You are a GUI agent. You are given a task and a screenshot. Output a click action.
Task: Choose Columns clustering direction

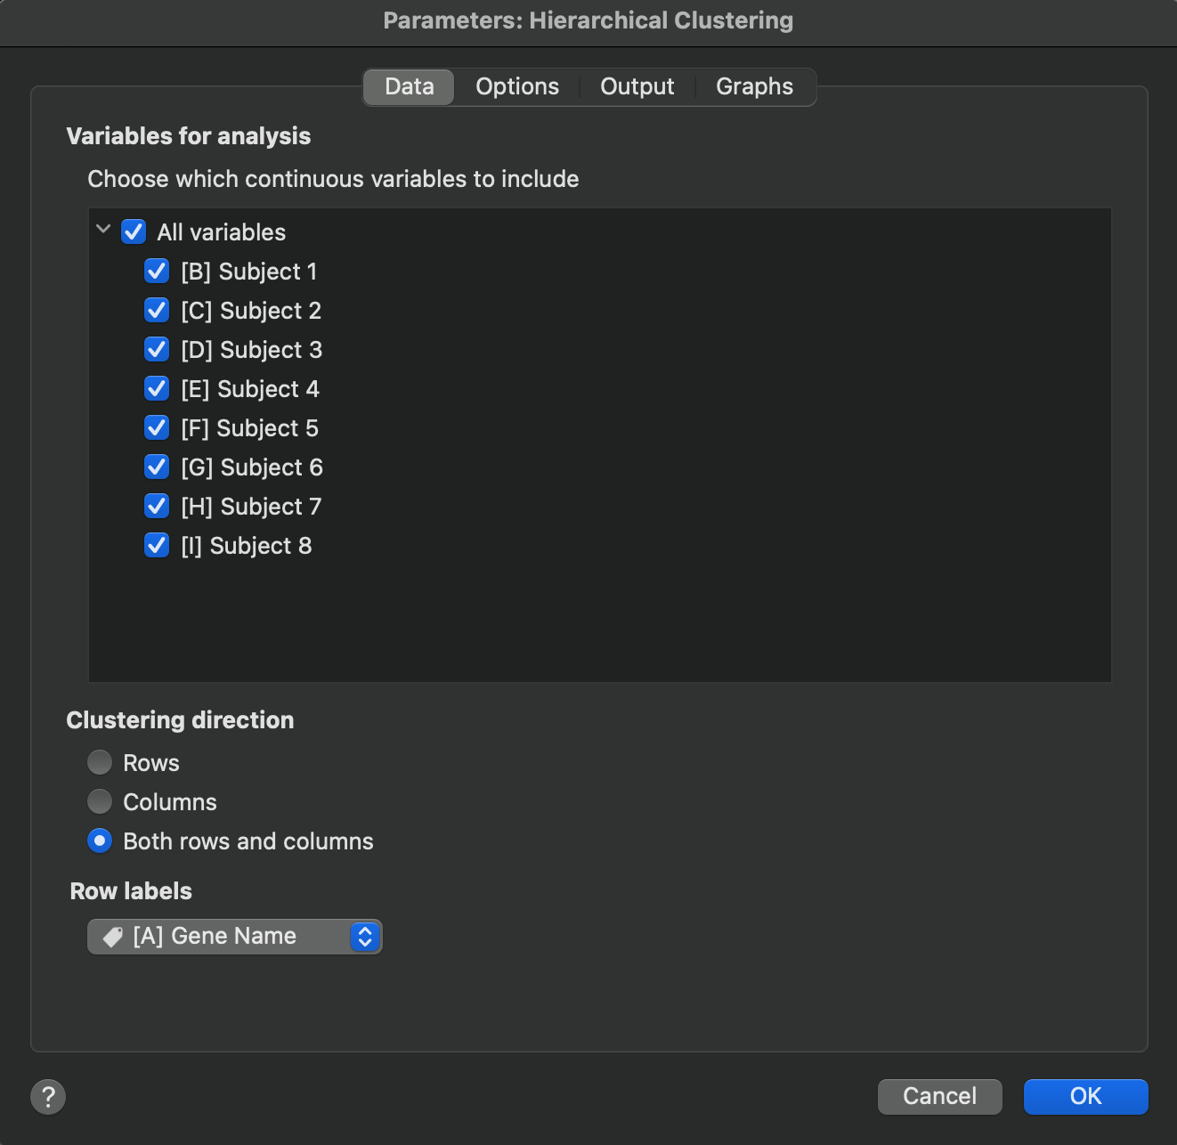tap(100, 802)
